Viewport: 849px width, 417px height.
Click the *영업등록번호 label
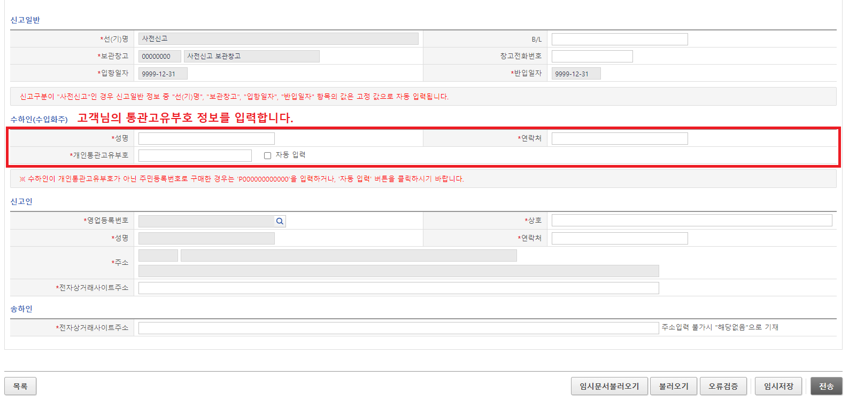pos(106,220)
